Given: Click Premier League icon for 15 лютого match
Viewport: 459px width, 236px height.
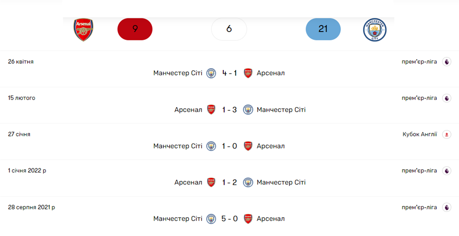Looking at the screenshot, I should (446, 98).
